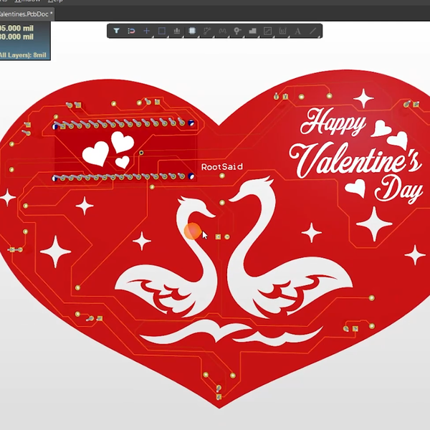
Task: Select the Place Component chip tool
Action: (192, 31)
